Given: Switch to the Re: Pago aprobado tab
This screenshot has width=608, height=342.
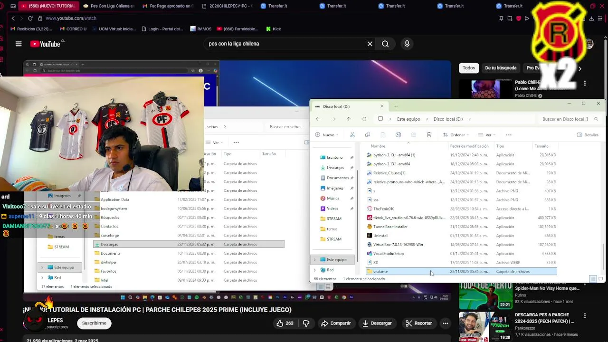Looking at the screenshot, I should click(x=168, y=6).
